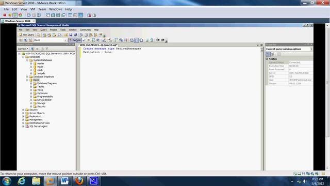Screen dimensions: 330x186
Task: Select the Tables folder under David
Action: pos(40,87)
